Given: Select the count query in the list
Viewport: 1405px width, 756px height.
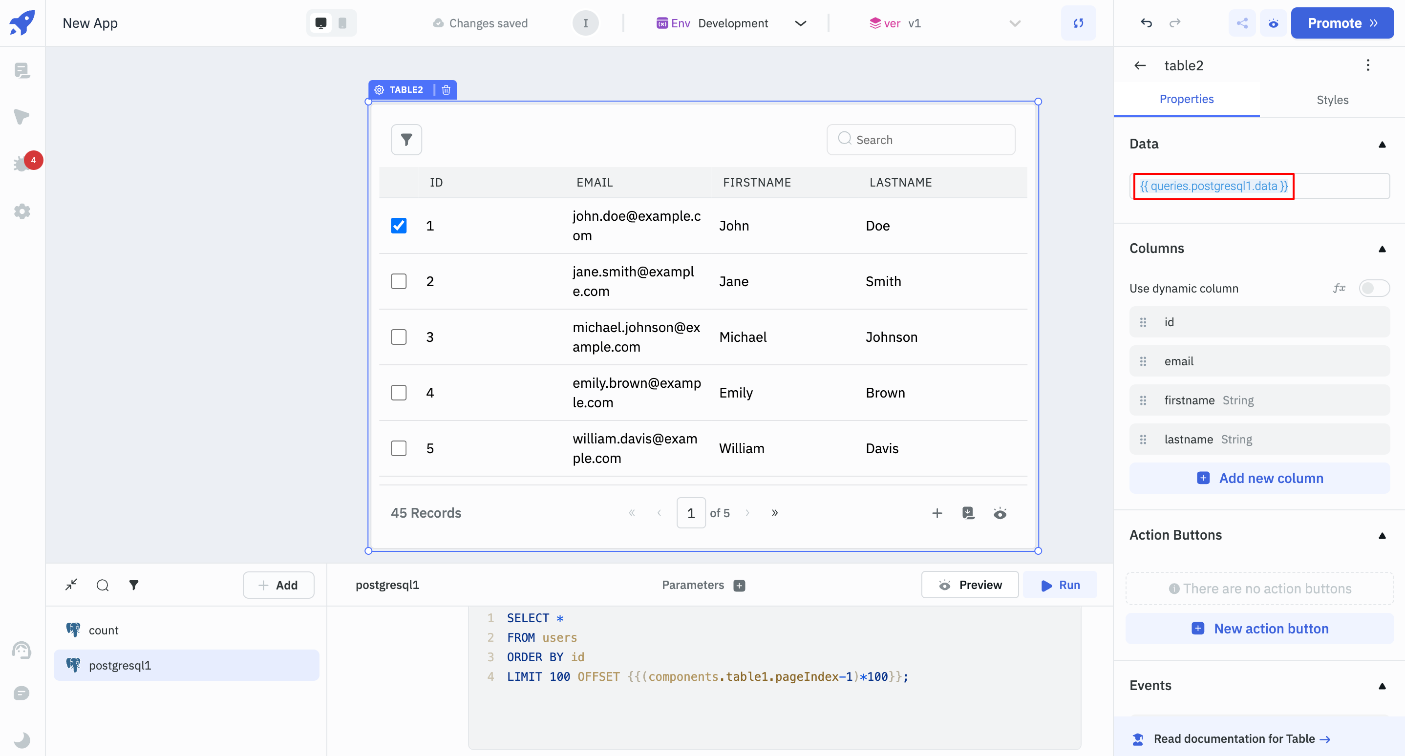Looking at the screenshot, I should coord(103,630).
